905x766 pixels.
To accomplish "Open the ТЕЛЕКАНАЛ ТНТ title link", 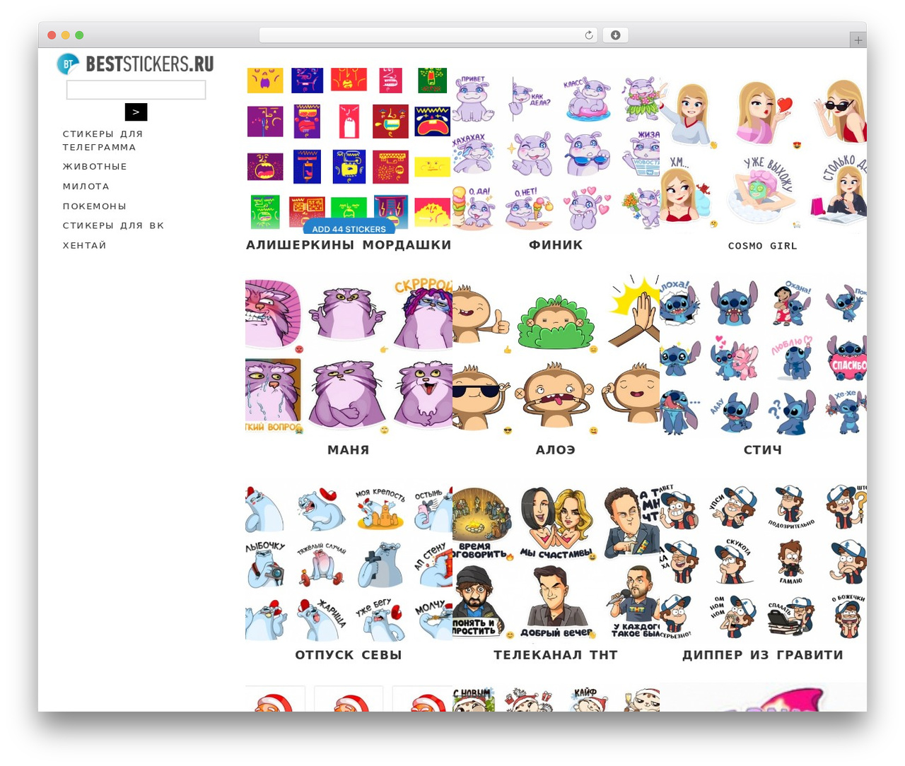I will click(x=556, y=655).
